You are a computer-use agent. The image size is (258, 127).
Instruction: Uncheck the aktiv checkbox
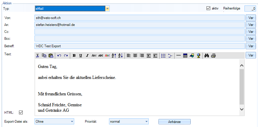(x=209, y=8)
